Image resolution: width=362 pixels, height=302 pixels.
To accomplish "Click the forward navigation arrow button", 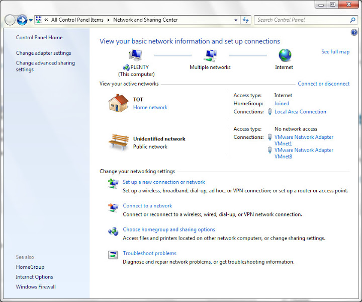I will pos(22,20).
